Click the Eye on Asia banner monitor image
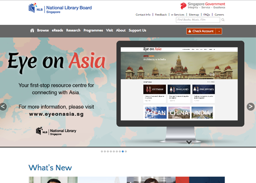Image resolution: width=256 pixels, height=183 pixels. 180,92
